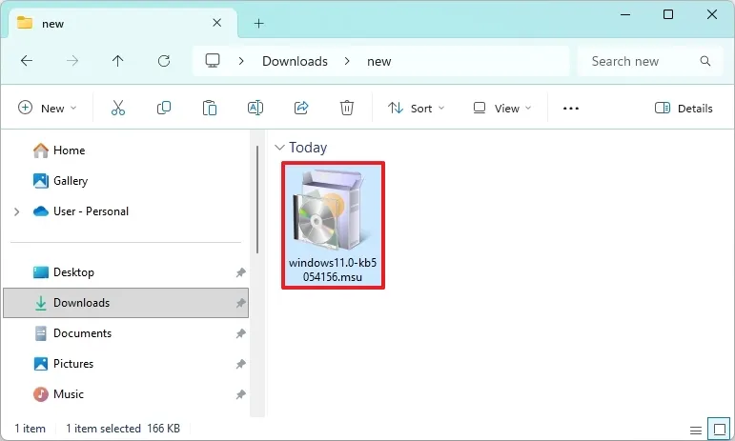735x441 pixels.
Task: Rename the selected file
Action: pyautogui.click(x=255, y=109)
